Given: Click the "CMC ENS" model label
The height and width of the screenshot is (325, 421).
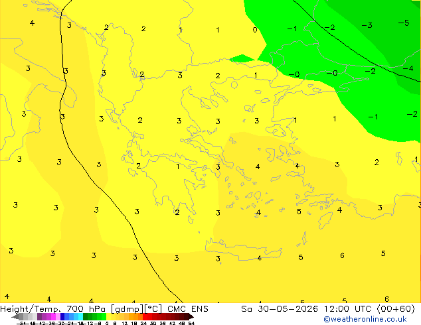Looking at the screenshot, I should click(x=188, y=309).
